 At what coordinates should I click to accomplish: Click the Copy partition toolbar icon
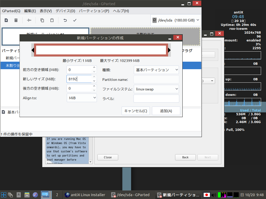point(42,20)
